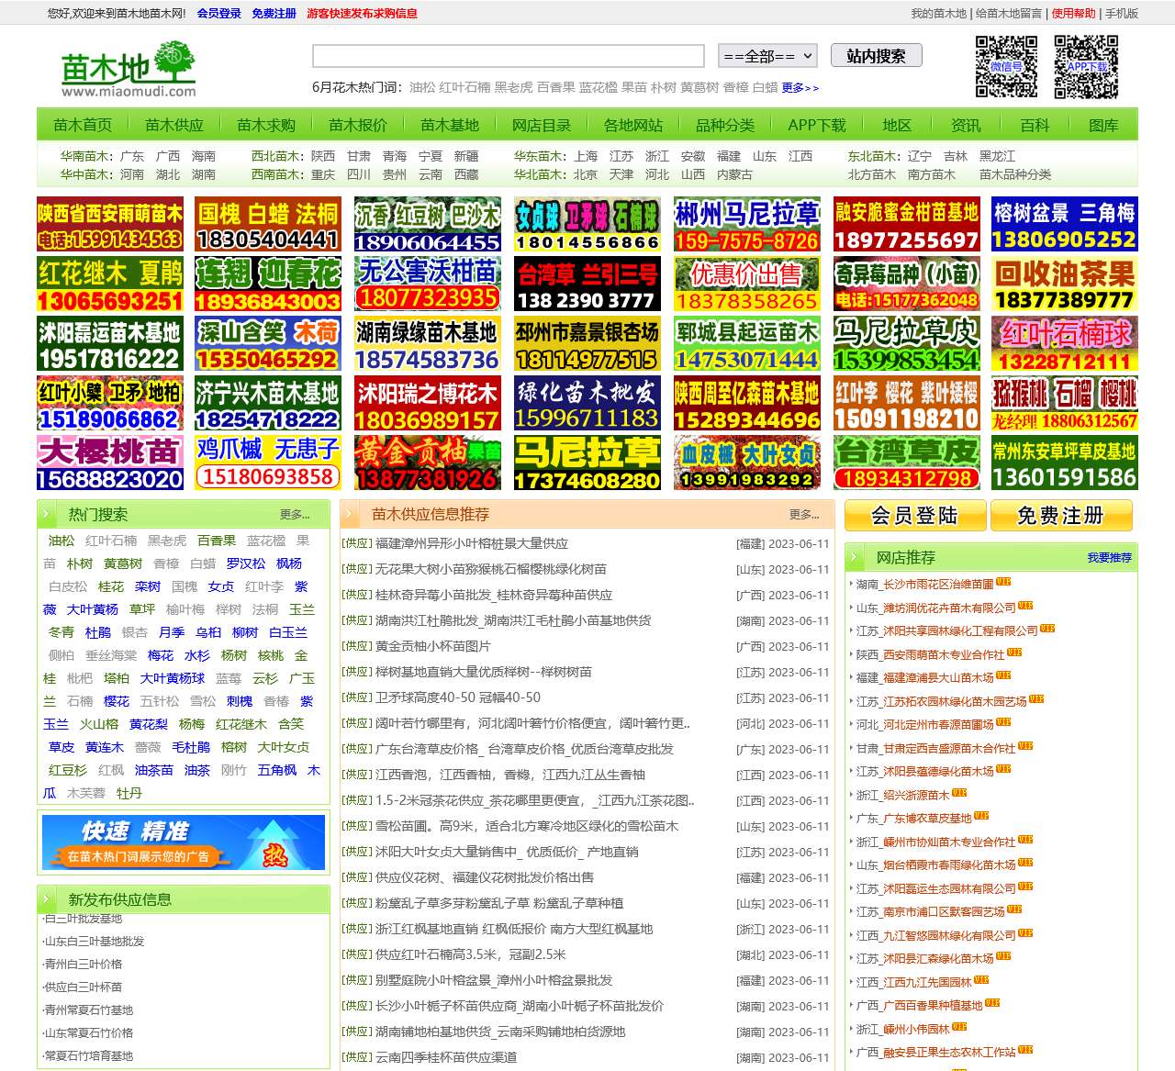This screenshot has height=1071, width=1175.
Task: Open the 快速精准 advertising banner
Action: click(184, 842)
